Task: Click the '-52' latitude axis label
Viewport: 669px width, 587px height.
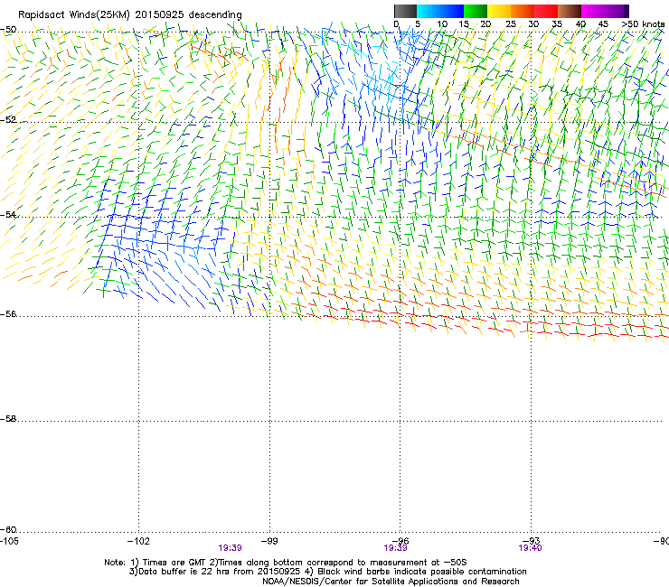Action: click(8, 119)
